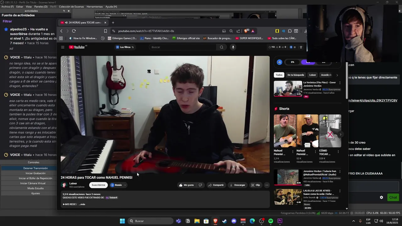The height and width of the screenshot is (226, 402).
Task: Select the De tu búsqueda filter chip
Action: point(296,75)
